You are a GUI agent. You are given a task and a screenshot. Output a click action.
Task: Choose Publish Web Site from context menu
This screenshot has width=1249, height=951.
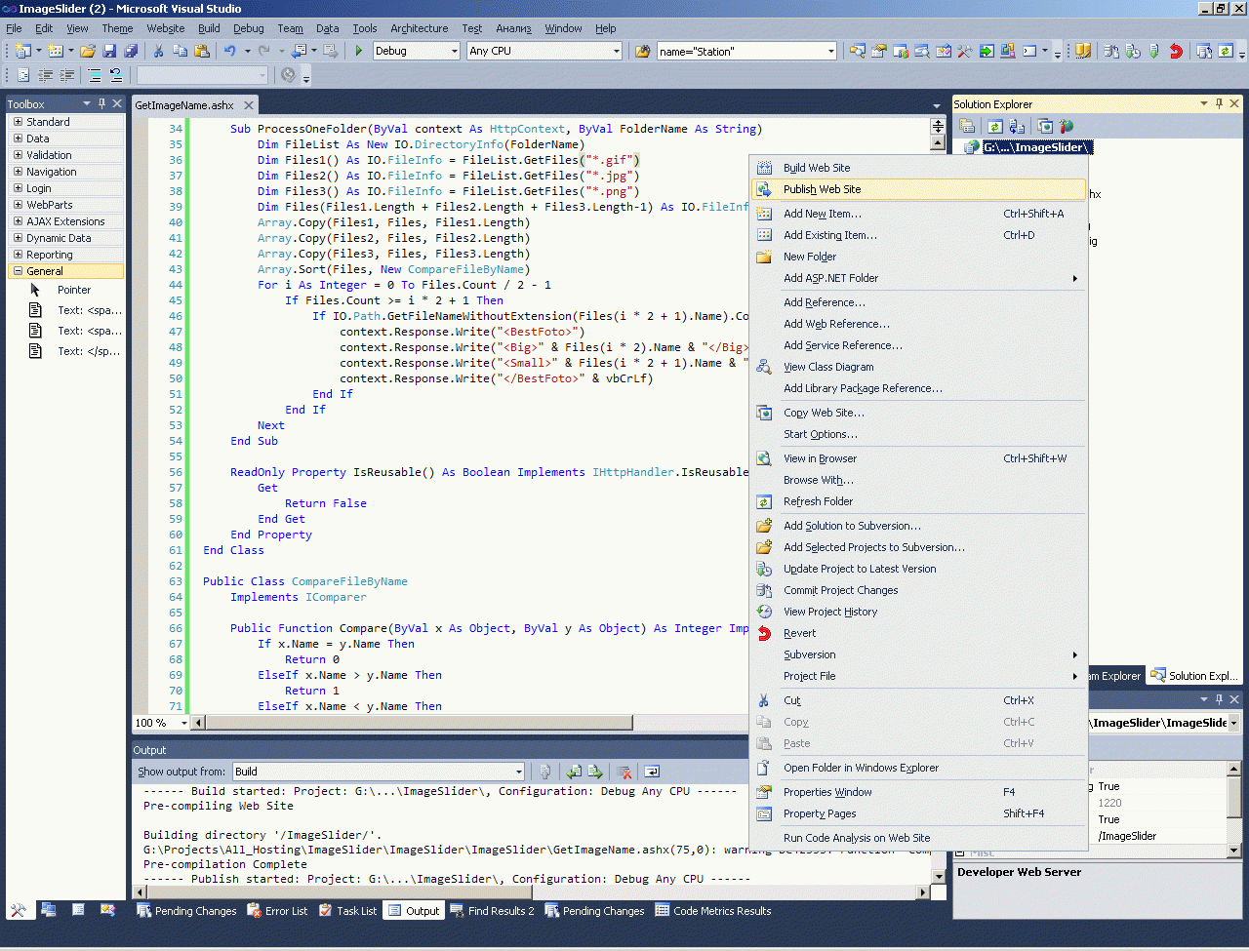(x=822, y=189)
